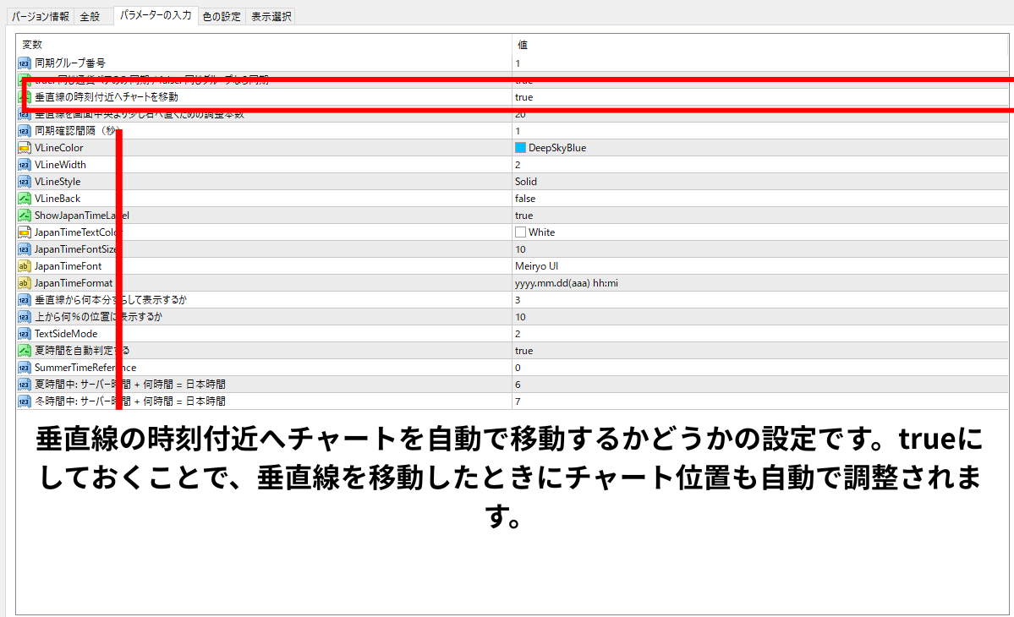
Task: Switch to the 表示選択 tab
Action: pyautogui.click(x=270, y=16)
